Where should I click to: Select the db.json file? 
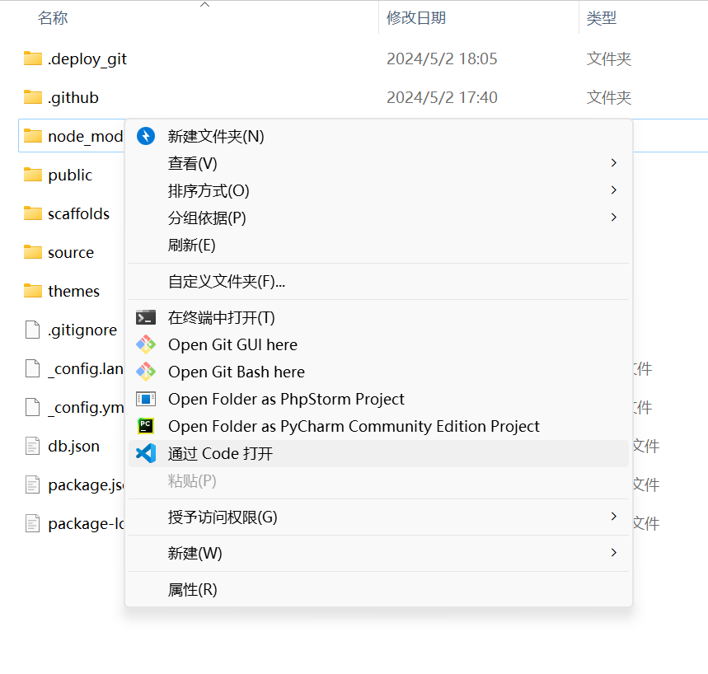73,446
